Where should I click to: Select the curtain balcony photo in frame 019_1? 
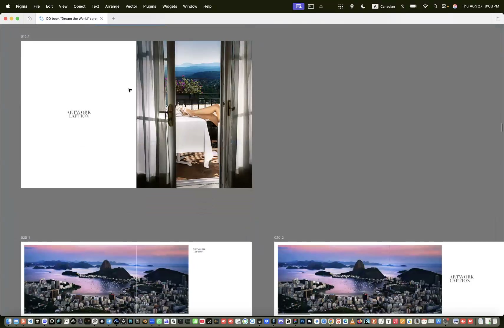pyautogui.click(x=194, y=114)
